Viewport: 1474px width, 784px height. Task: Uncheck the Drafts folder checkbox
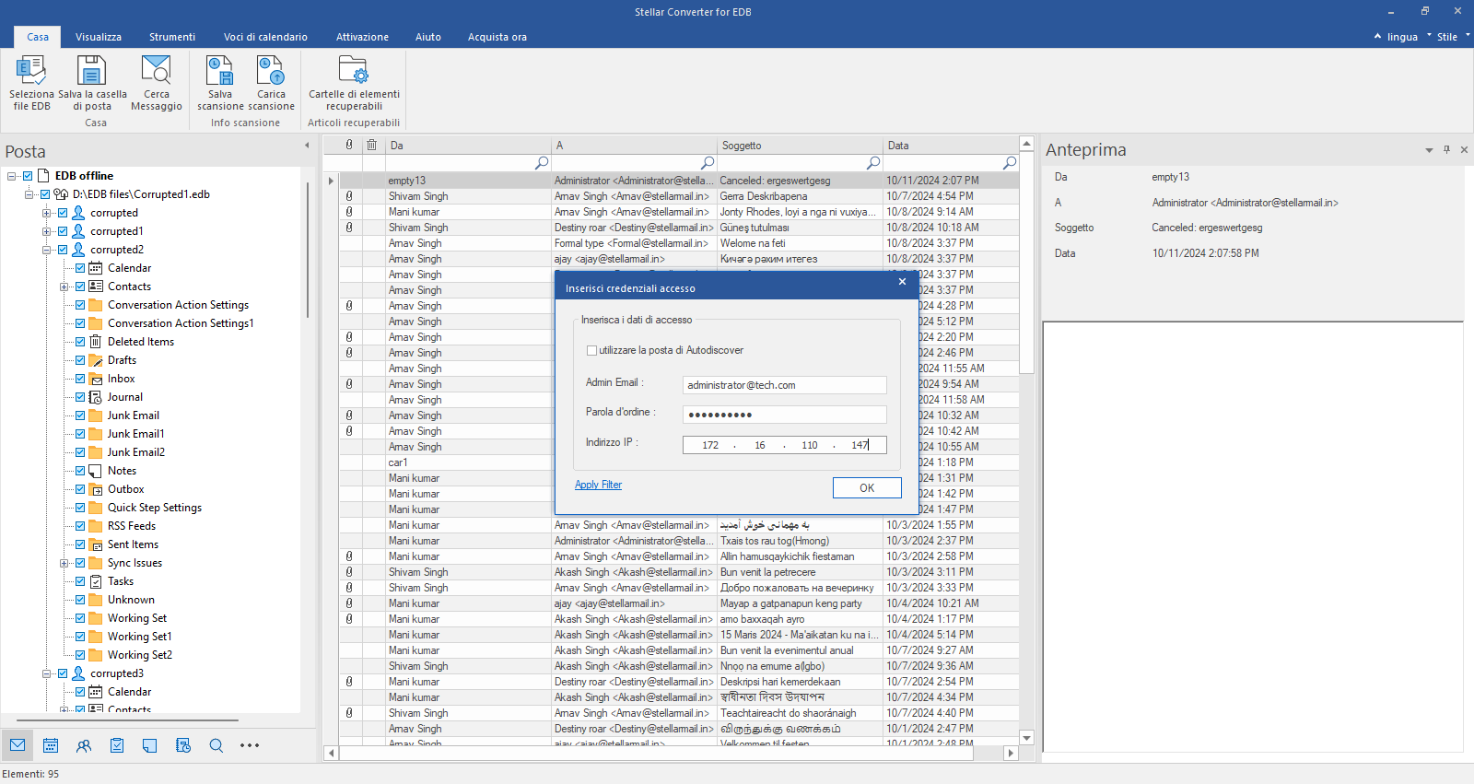pyautogui.click(x=80, y=360)
